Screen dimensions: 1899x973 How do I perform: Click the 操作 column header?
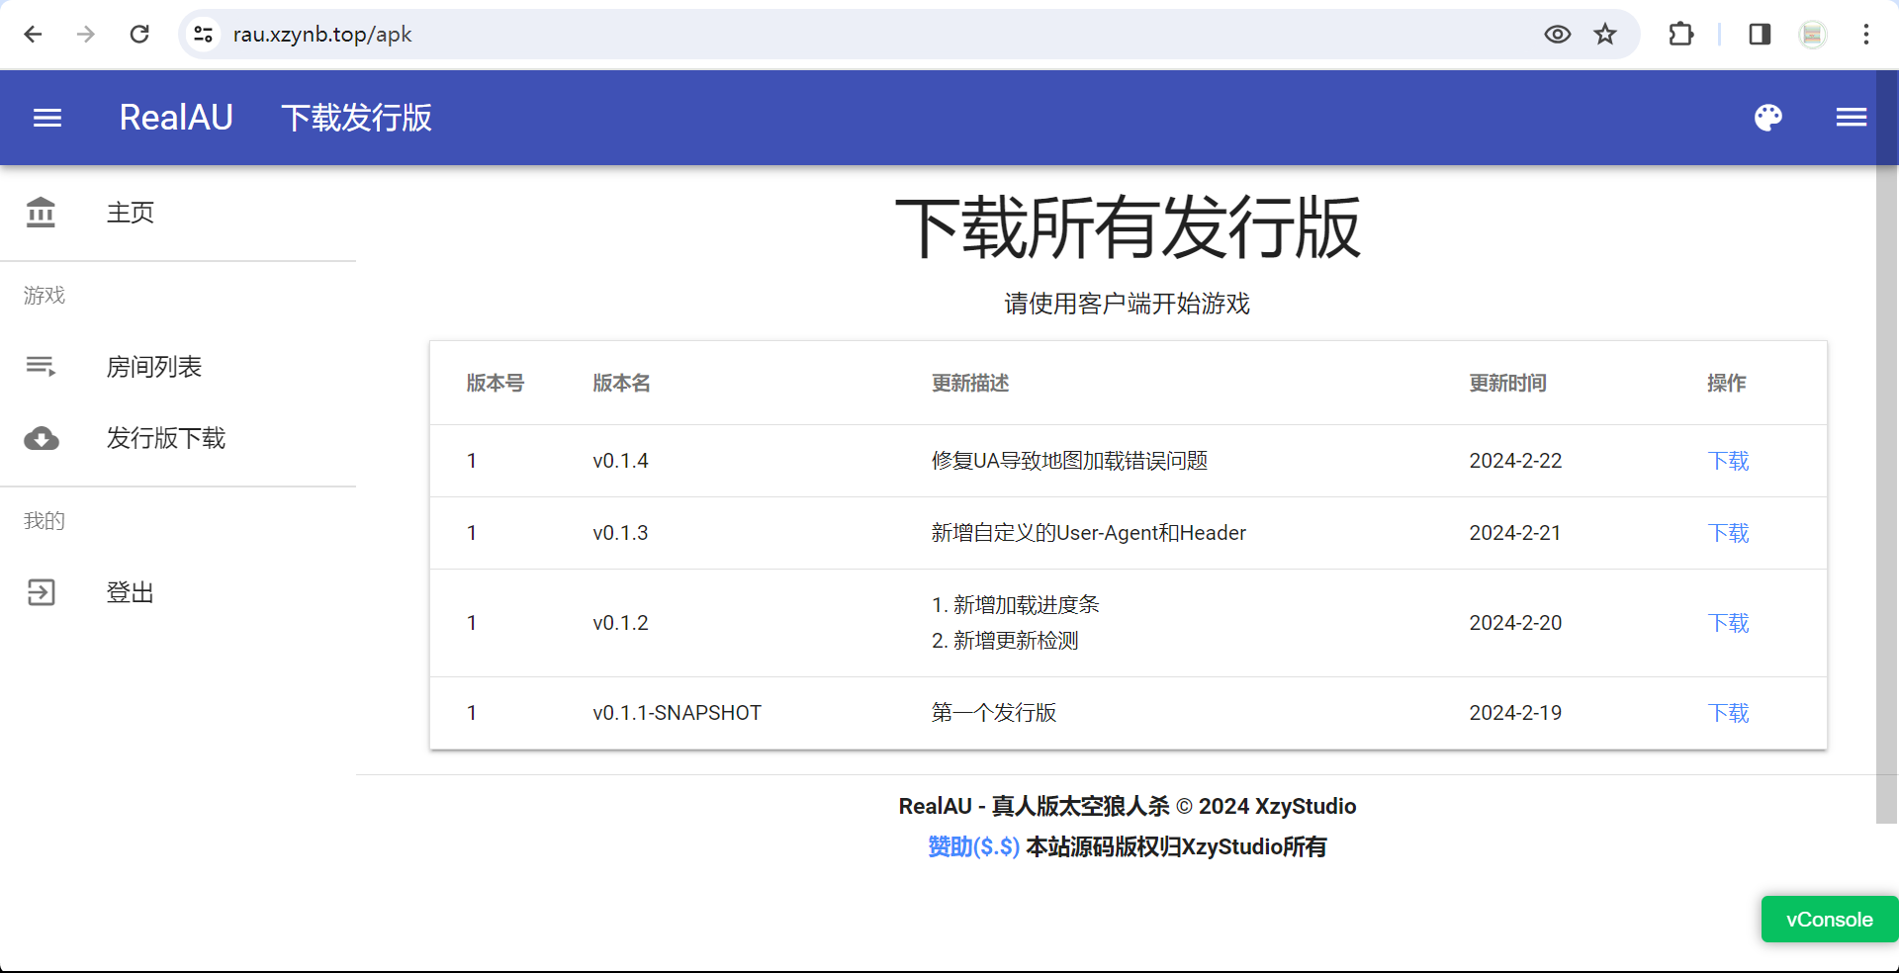click(1727, 383)
